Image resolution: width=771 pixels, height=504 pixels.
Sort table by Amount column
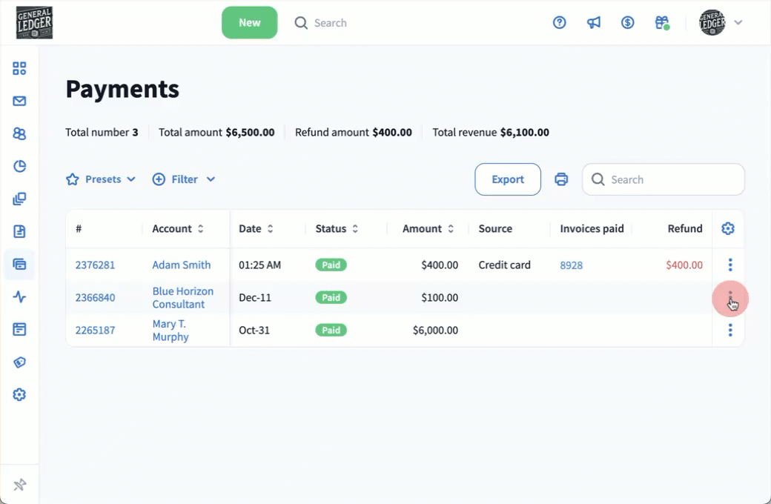tap(428, 229)
